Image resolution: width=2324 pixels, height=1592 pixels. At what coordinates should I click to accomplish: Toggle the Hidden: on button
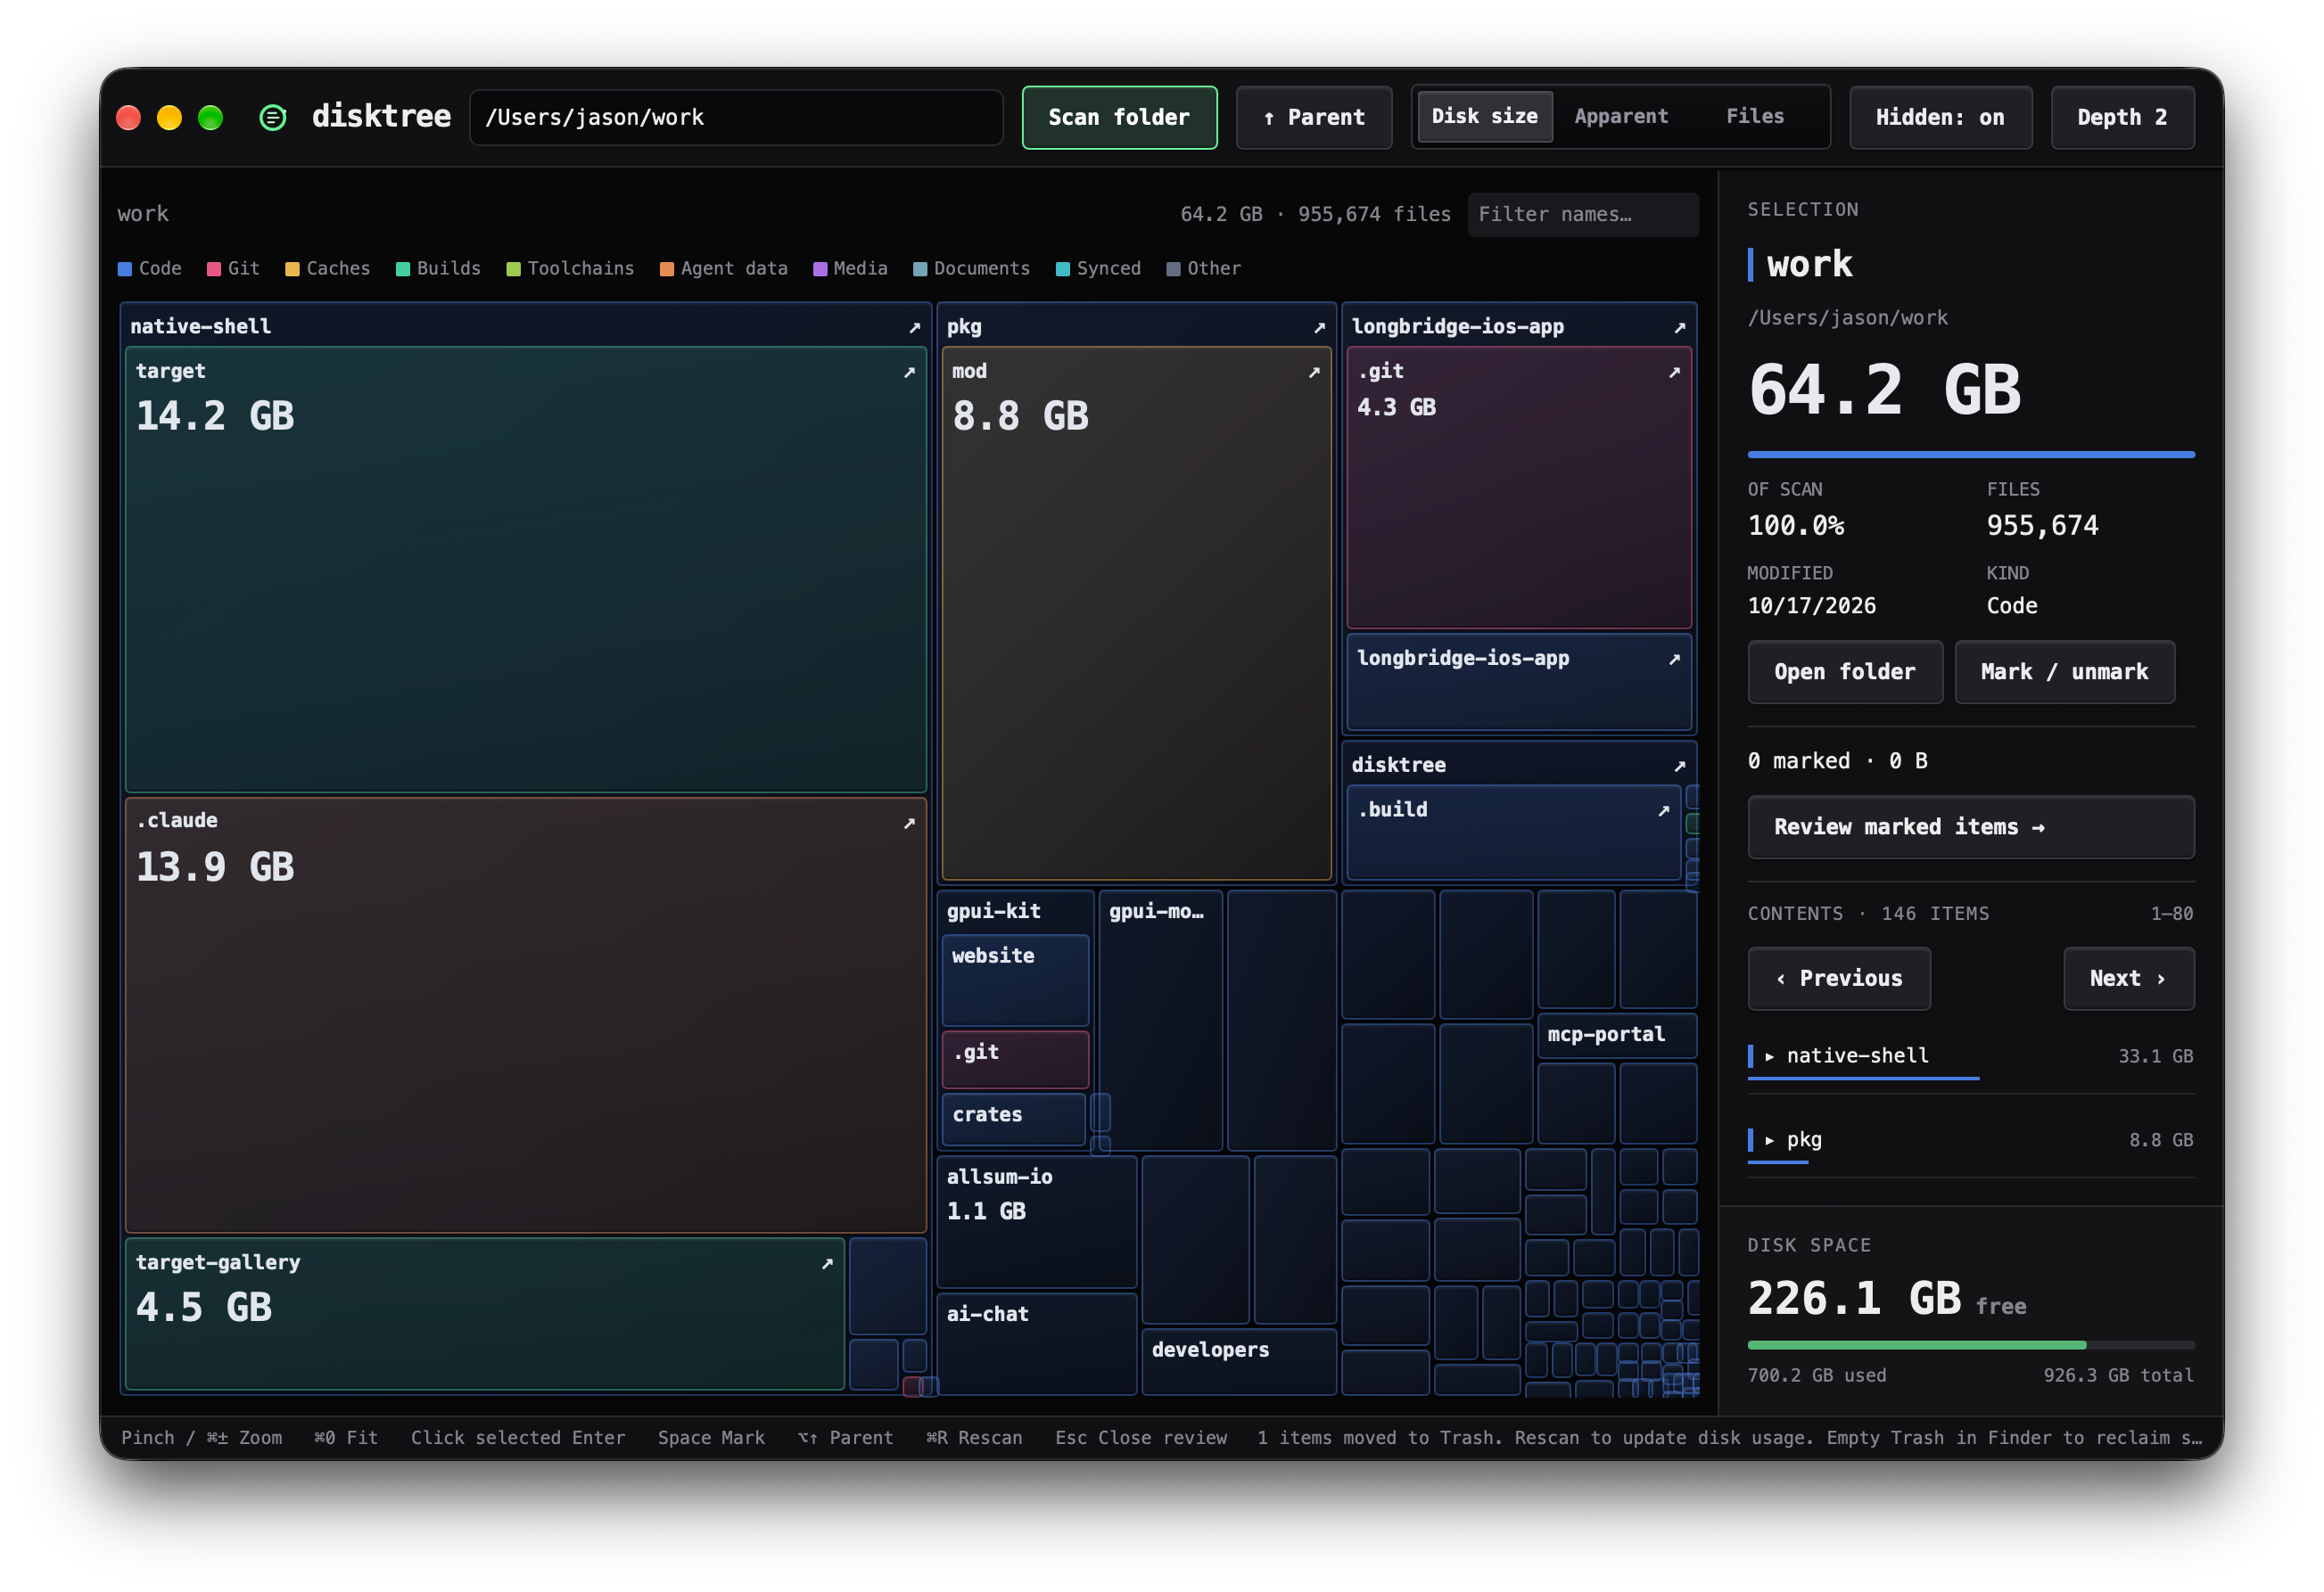(1940, 117)
